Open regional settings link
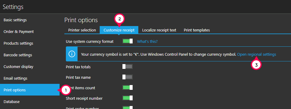Image resolution: width=291 pixels, height=109 pixels. (257, 54)
